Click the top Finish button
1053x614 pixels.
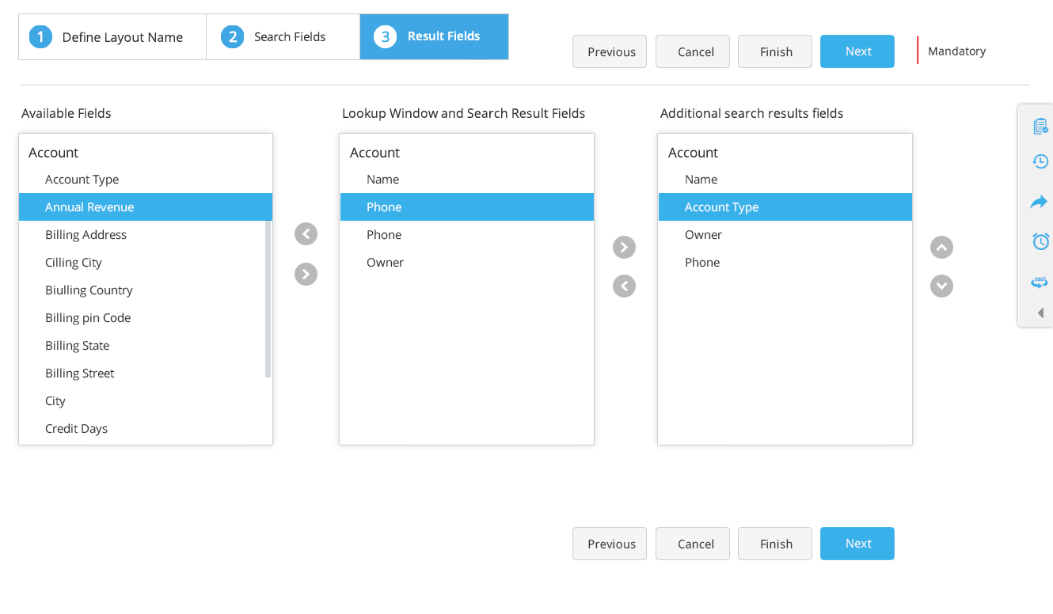[x=775, y=51]
